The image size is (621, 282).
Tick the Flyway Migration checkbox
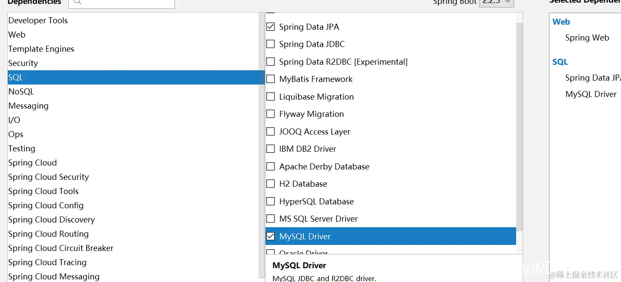271,114
